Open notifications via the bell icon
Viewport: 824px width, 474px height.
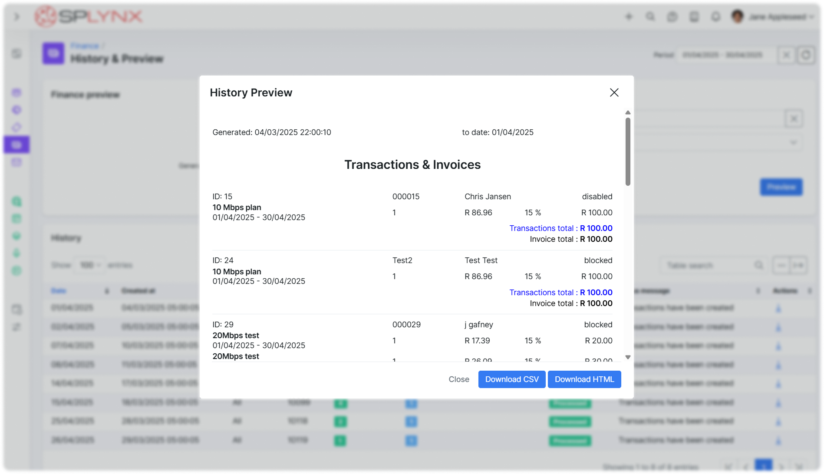(x=715, y=16)
